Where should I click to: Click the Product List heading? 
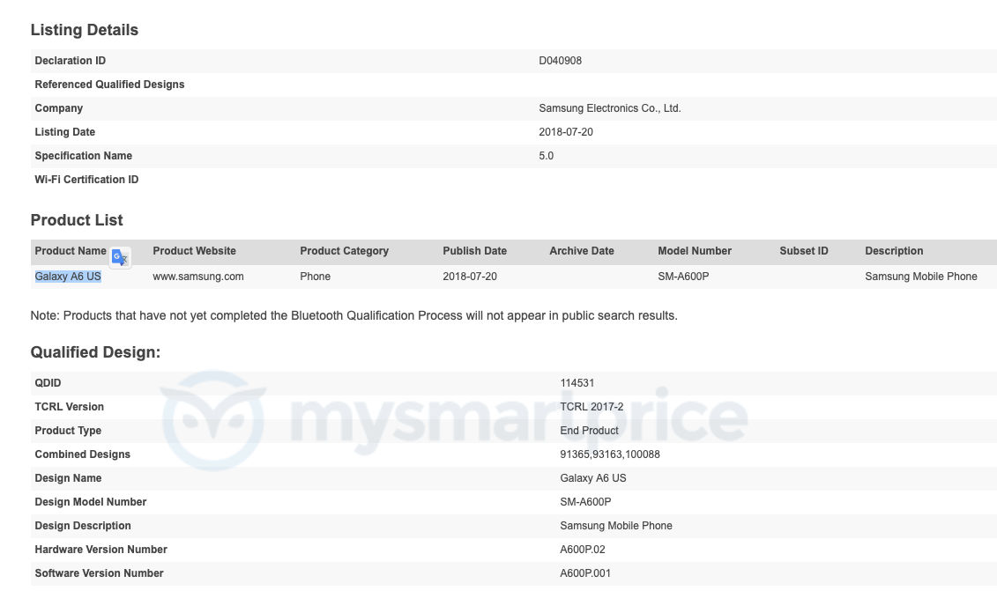point(77,220)
